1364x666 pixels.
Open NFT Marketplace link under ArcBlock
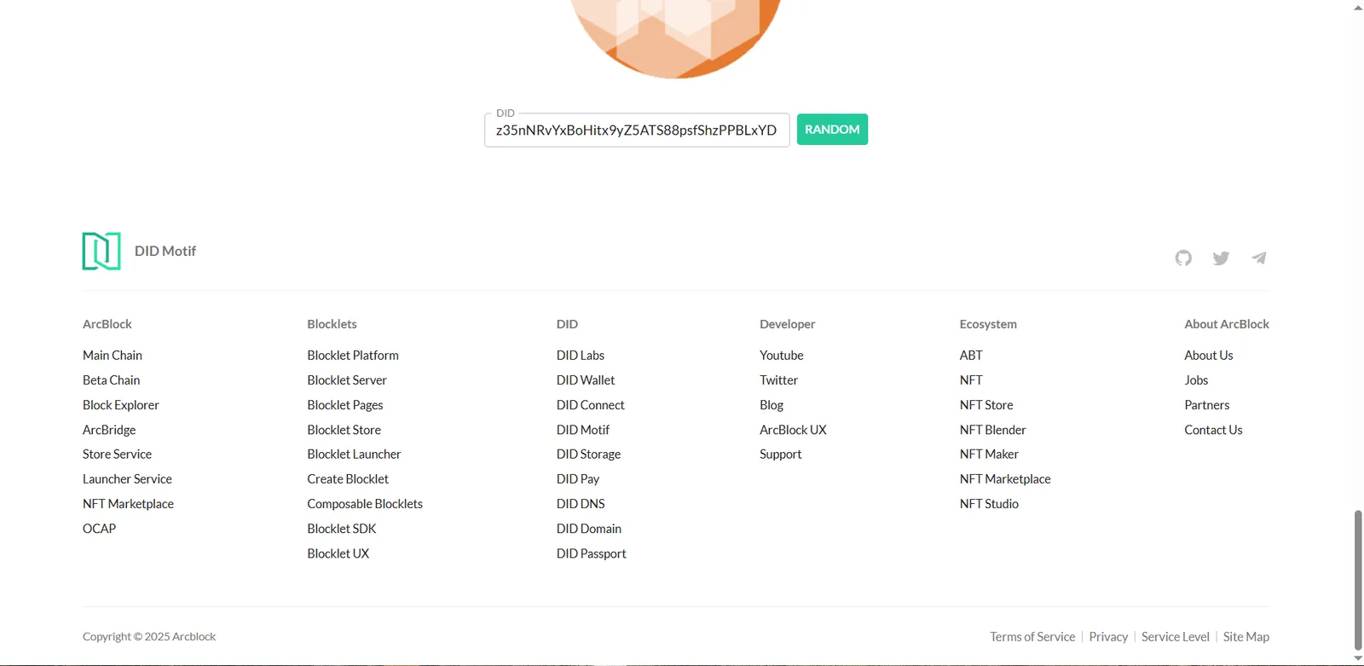tap(128, 504)
